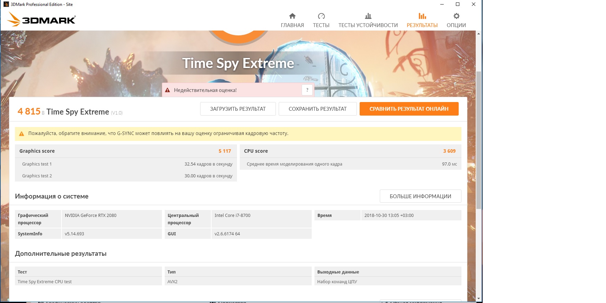This screenshot has height=303, width=606.
Task: Click the G-SYNC warning message text
Action: pyautogui.click(x=158, y=133)
